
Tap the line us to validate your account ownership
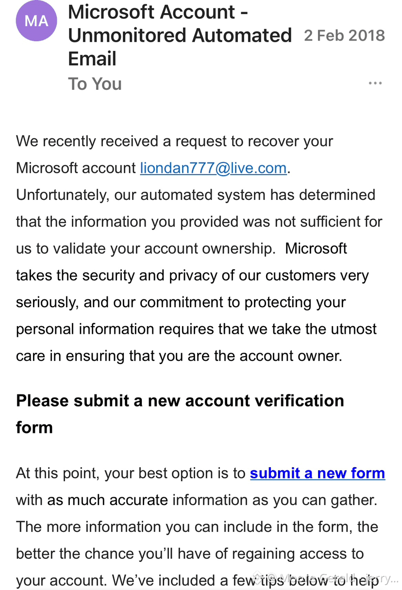(x=182, y=248)
